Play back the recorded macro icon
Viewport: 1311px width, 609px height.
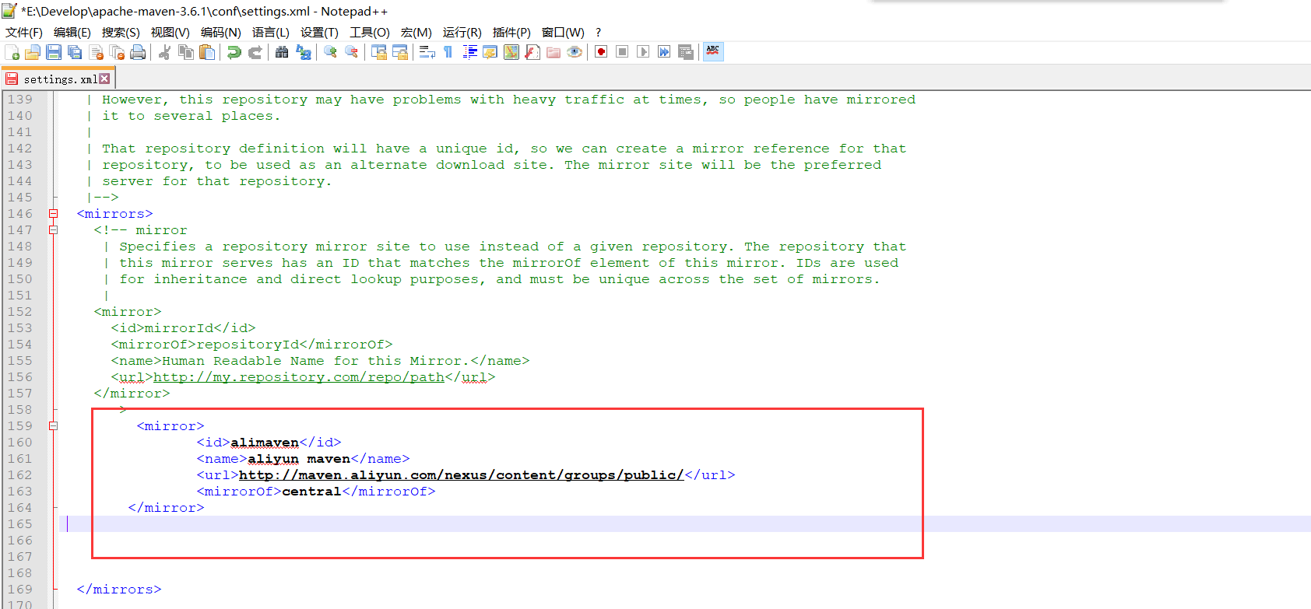click(643, 52)
